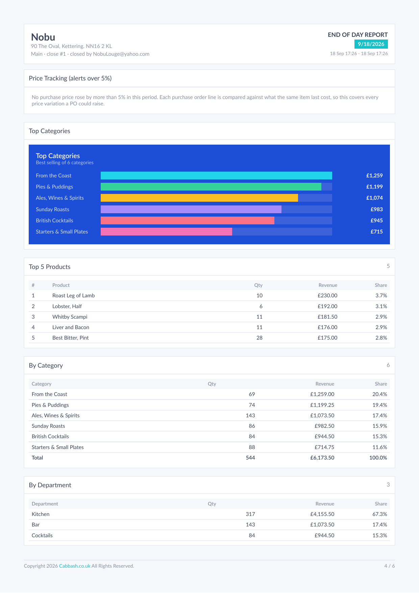Screen dimensions: 419x593
Task: Select the green Pies & Puddings chart bar
Action: tap(211, 187)
